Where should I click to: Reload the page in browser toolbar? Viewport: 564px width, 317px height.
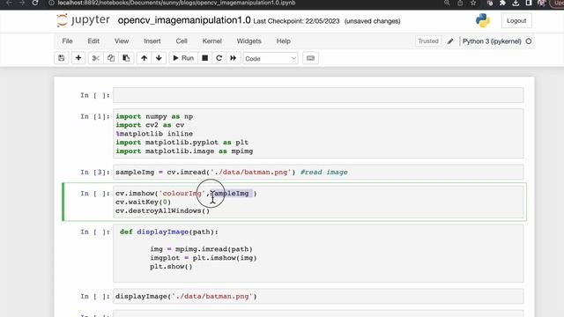[35, 3]
